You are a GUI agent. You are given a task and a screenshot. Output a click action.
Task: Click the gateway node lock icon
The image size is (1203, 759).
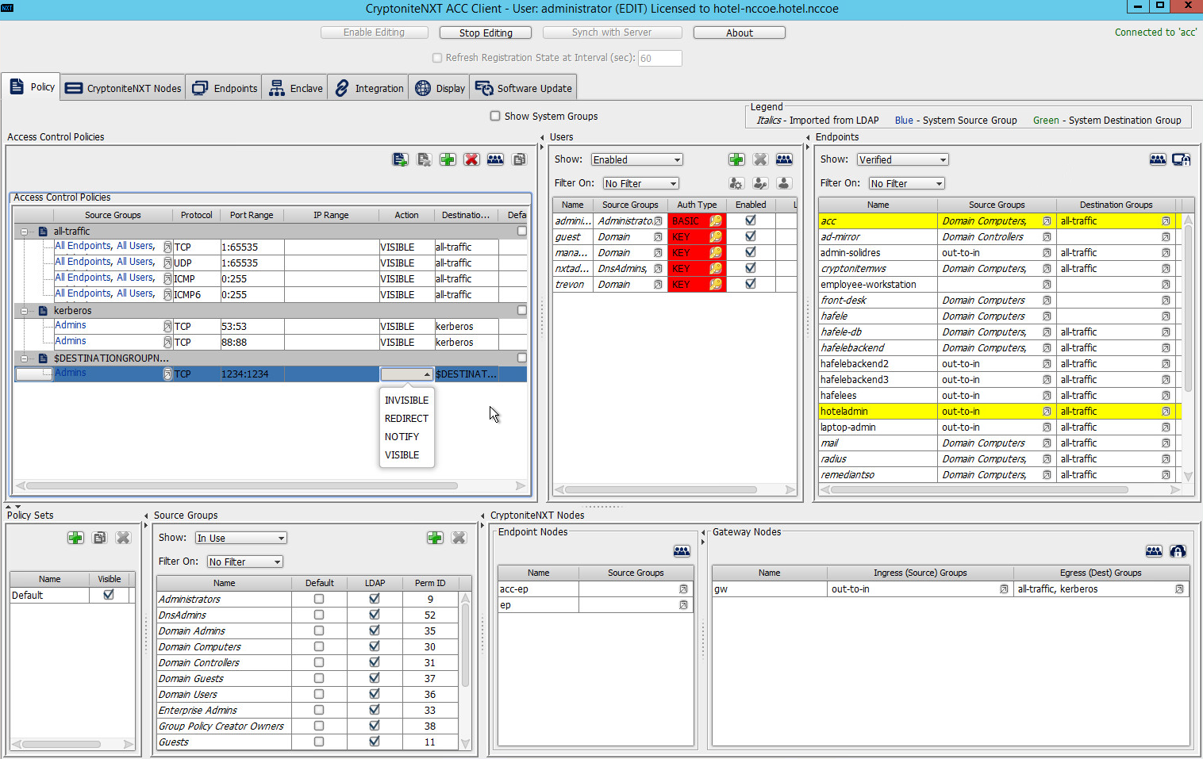coord(1178,550)
